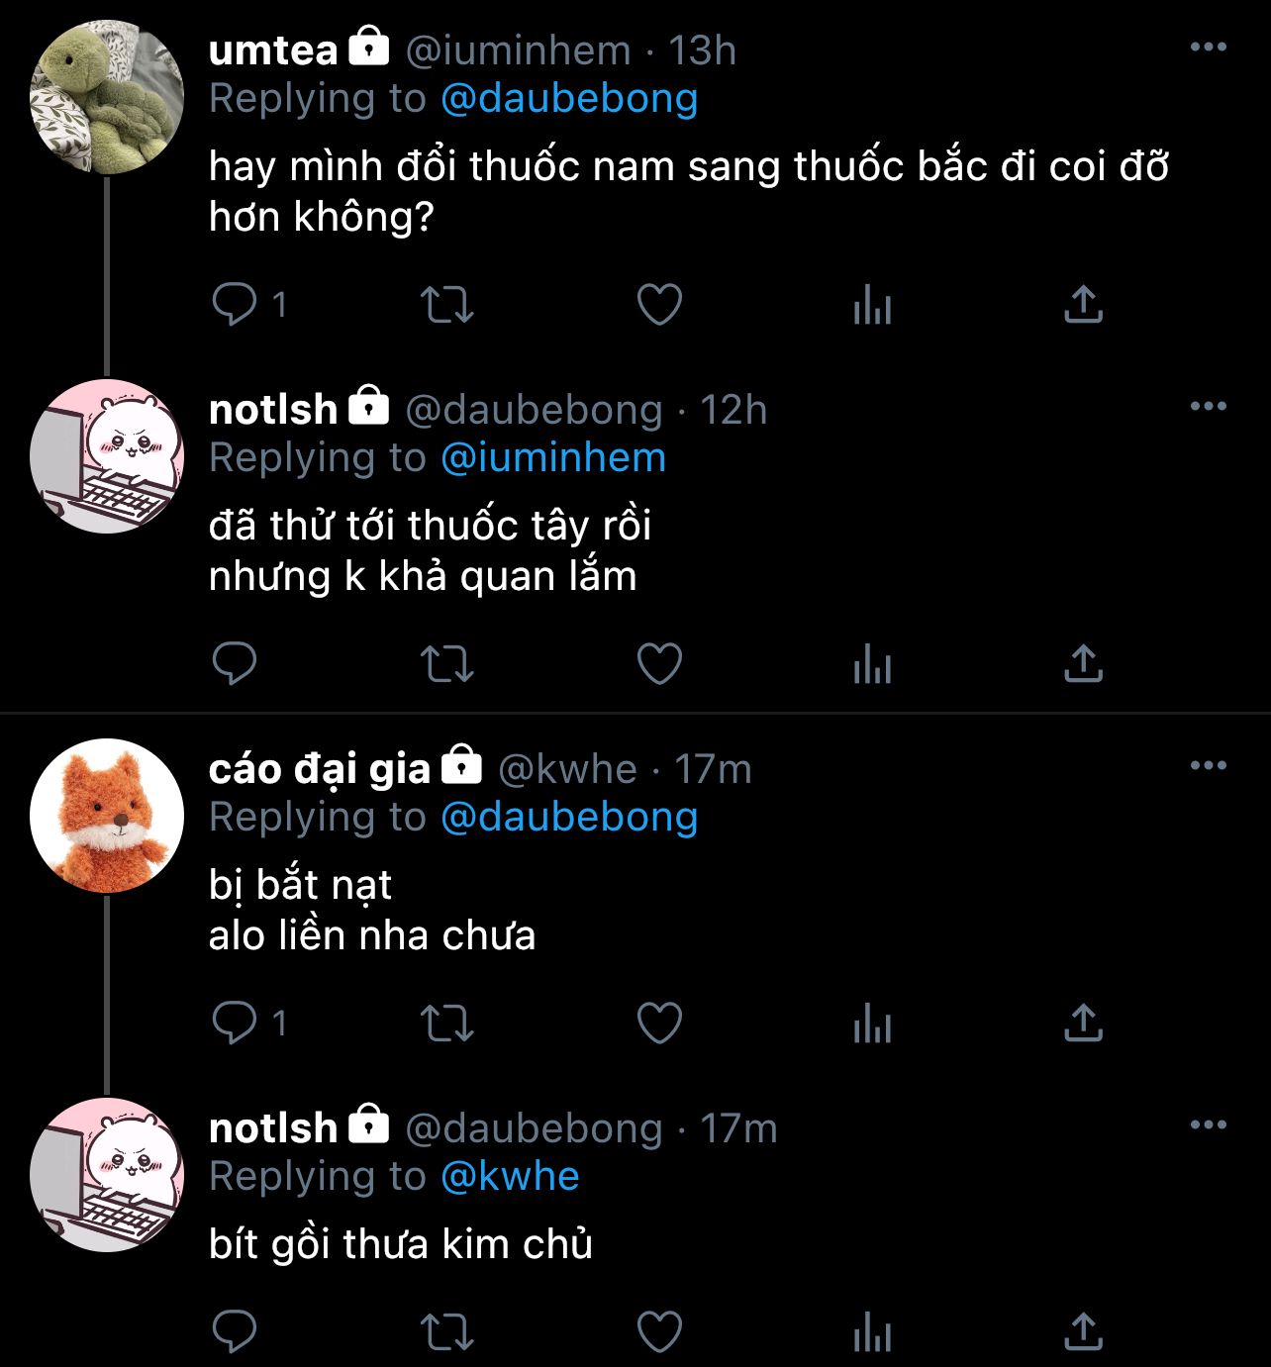This screenshot has height=1367, width=1271.
Task: View analytics for umtea's tweet
Action: pos(872,305)
